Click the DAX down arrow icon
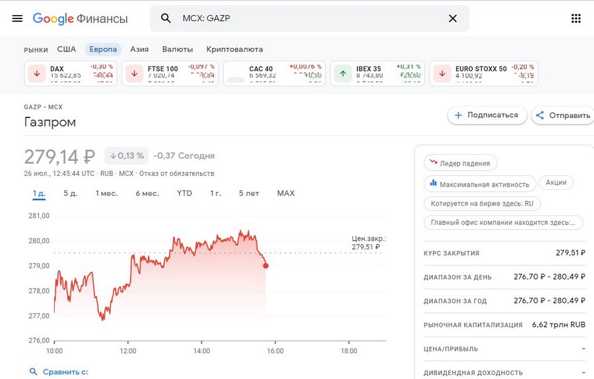This screenshot has height=379, width=594. (37, 73)
